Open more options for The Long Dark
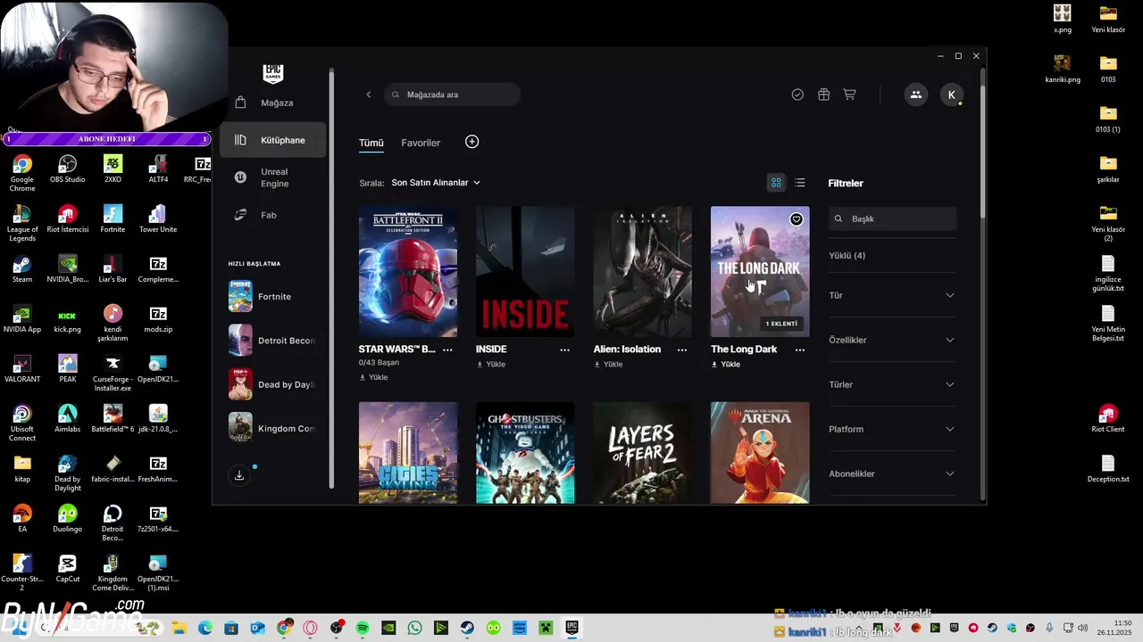The height and width of the screenshot is (642, 1143). click(799, 350)
